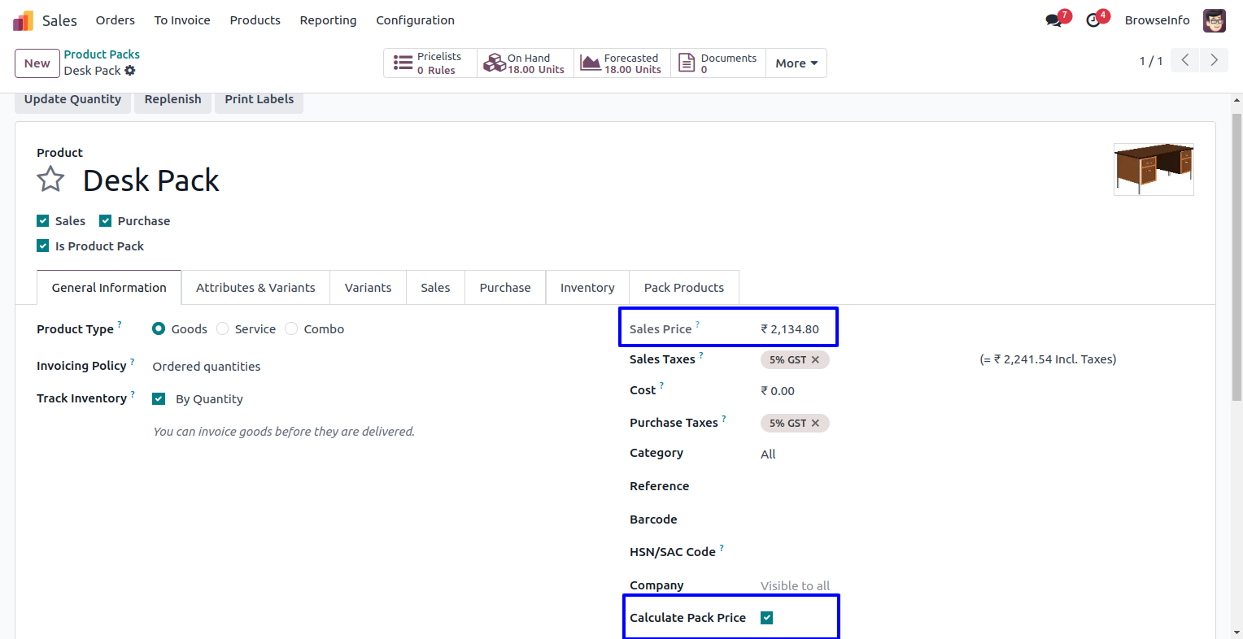
Task: Open gear actions menu beside Desk Pack
Action: coord(130,71)
